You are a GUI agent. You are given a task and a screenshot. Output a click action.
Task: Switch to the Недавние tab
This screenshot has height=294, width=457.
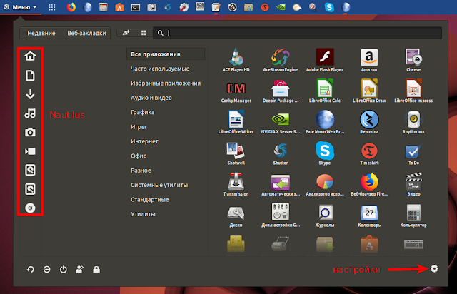[41, 33]
